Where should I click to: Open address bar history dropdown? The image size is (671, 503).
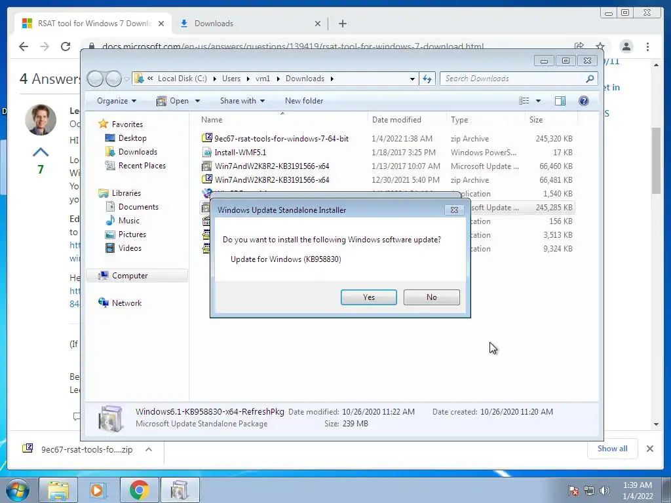412,79
